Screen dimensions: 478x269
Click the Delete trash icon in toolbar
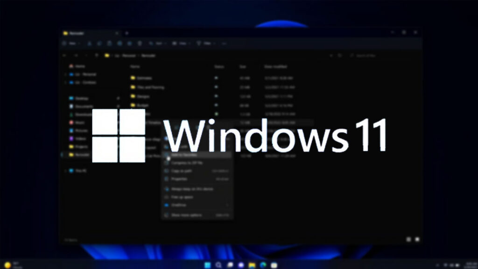pyautogui.click(x=140, y=43)
